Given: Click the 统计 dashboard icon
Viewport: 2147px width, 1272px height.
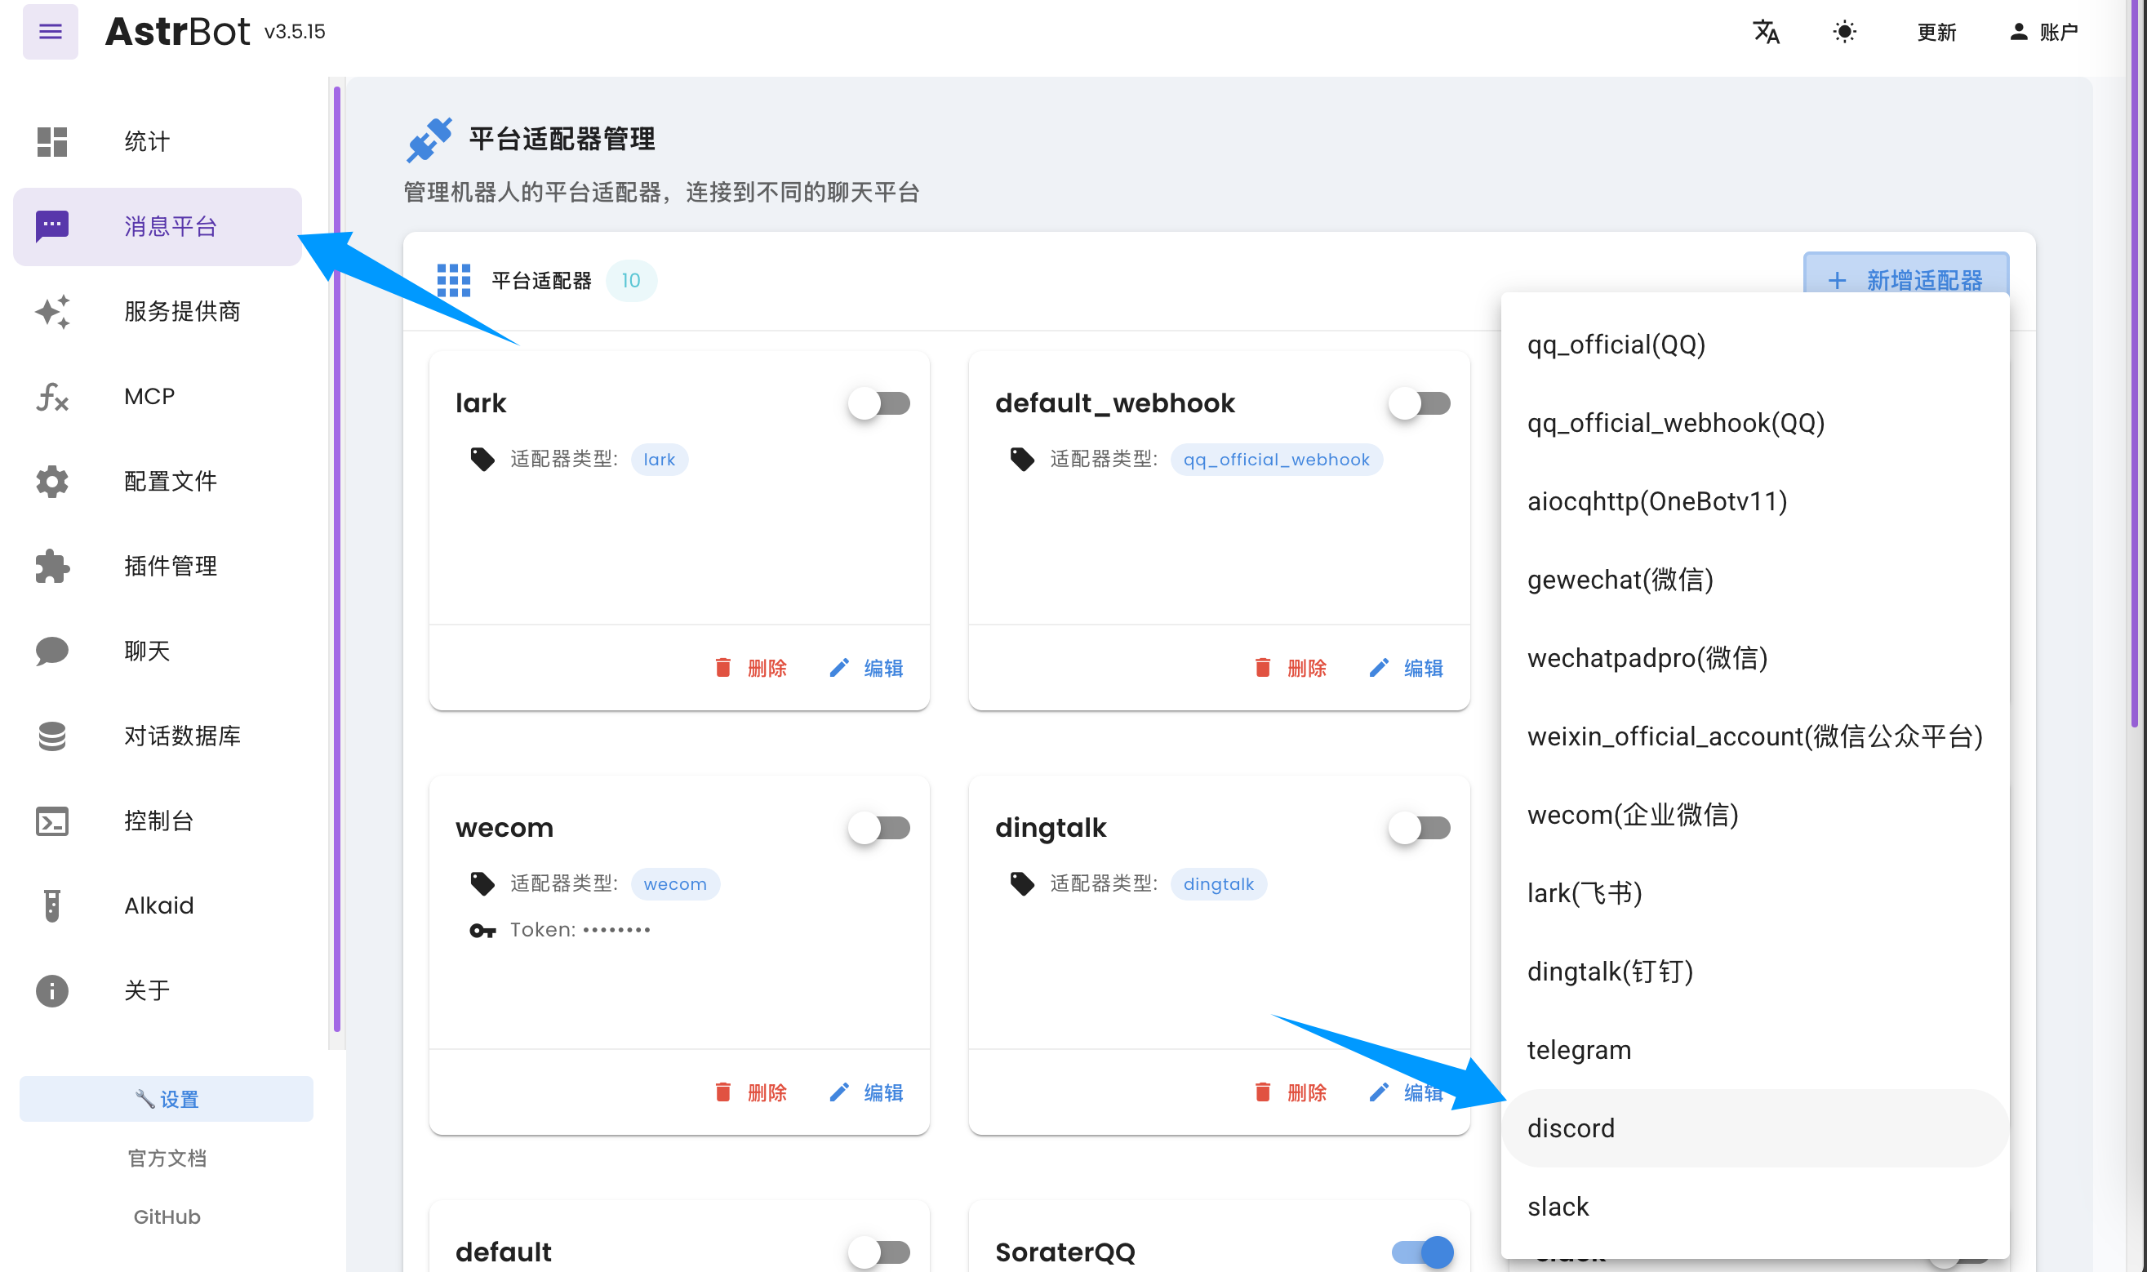Looking at the screenshot, I should pos(51,141).
